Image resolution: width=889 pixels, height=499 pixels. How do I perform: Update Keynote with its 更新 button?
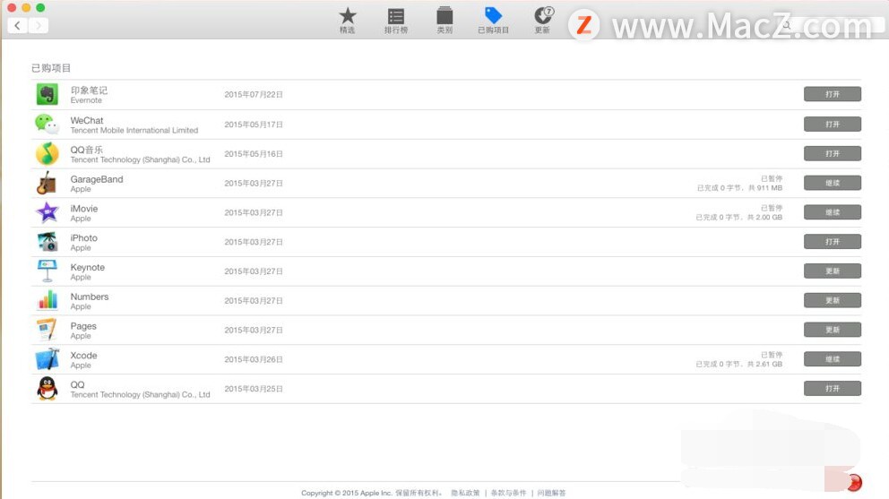coord(833,271)
